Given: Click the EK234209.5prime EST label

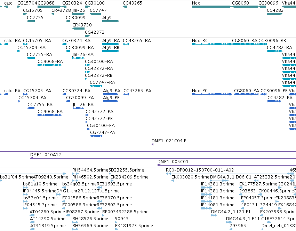Looking at the screenshot, I should (129, 177).
